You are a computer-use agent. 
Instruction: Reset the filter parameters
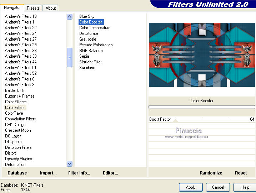pyautogui.click(x=241, y=173)
